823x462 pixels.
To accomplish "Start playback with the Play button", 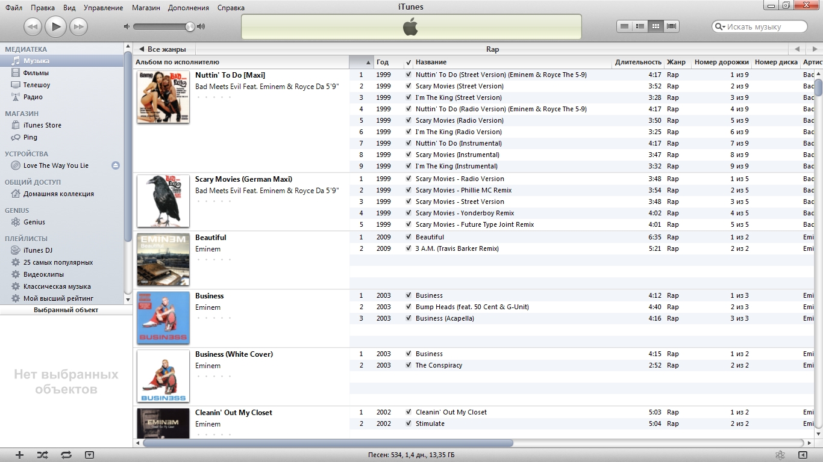I will pyautogui.click(x=55, y=26).
